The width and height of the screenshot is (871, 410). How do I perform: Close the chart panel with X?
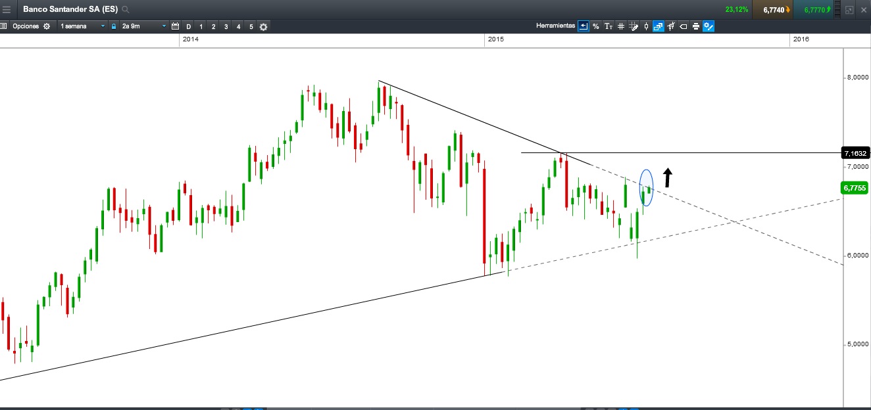(x=863, y=10)
